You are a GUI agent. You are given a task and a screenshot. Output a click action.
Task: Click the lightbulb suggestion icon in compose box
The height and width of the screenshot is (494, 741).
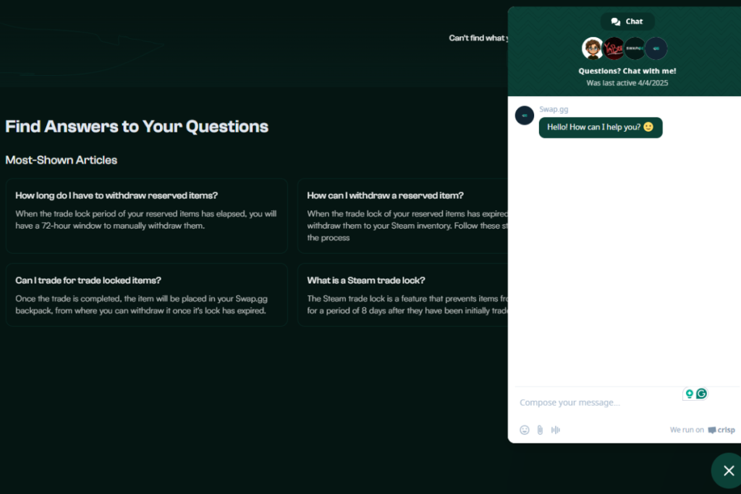point(690,393)
